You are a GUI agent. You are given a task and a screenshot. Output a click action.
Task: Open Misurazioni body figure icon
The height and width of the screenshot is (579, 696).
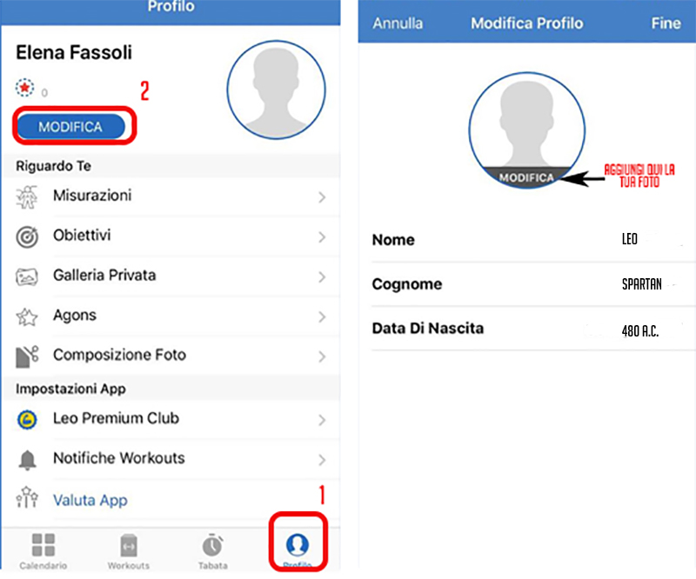[x=27, y=197]
